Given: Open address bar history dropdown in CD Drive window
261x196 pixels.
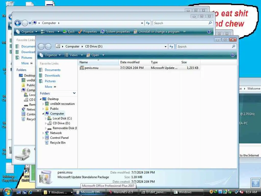Looking at the screenshot, I should pos(165,46).
